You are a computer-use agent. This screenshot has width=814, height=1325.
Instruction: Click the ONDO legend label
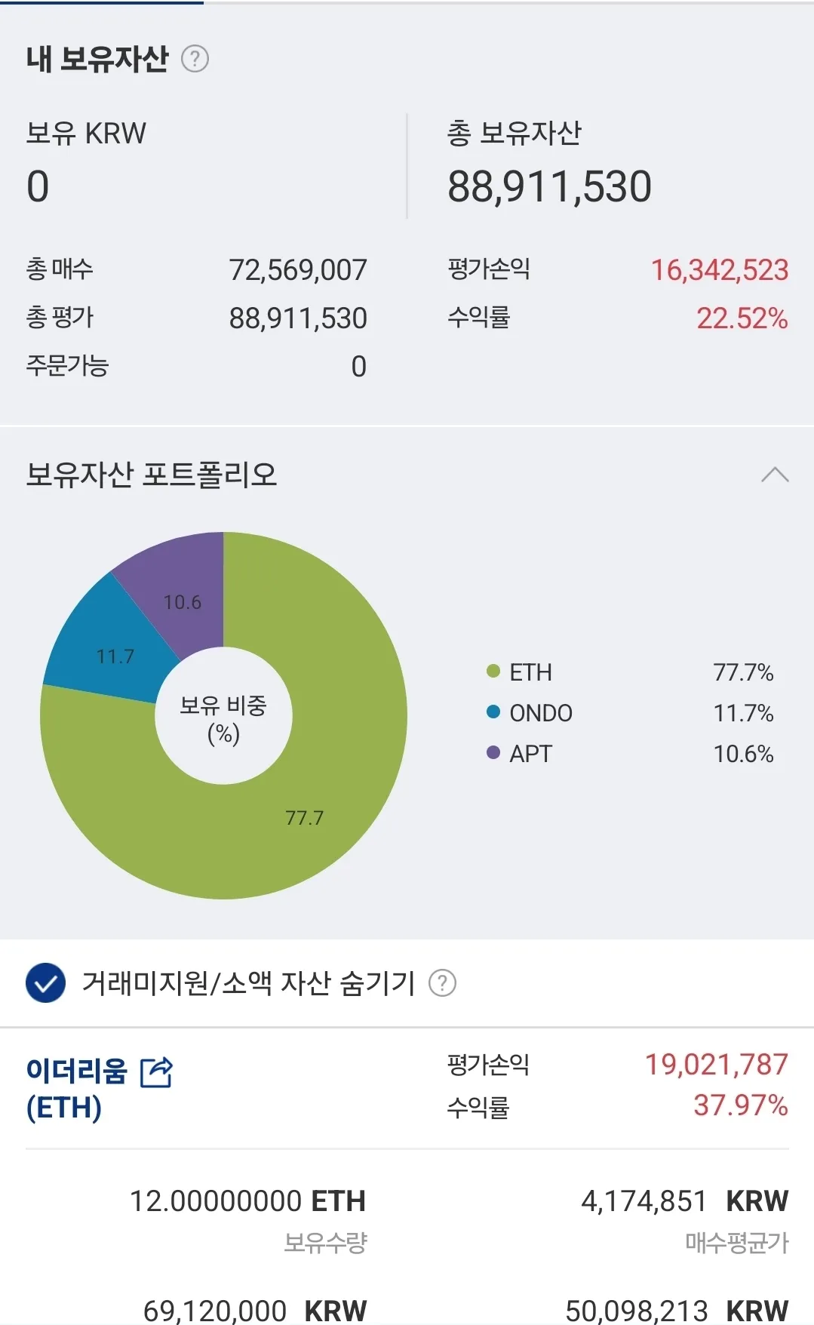coord(541,713)
